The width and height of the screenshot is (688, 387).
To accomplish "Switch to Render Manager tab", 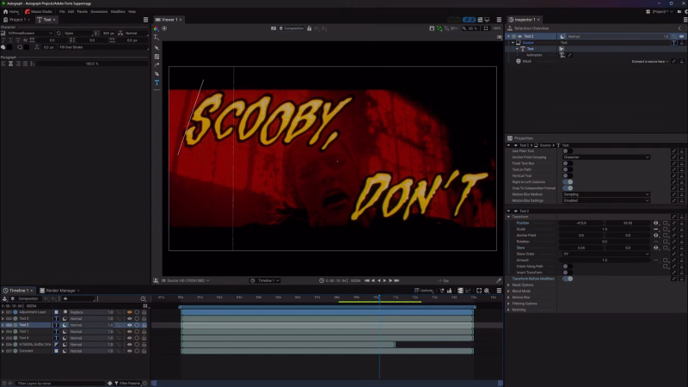I will [58, 291].
